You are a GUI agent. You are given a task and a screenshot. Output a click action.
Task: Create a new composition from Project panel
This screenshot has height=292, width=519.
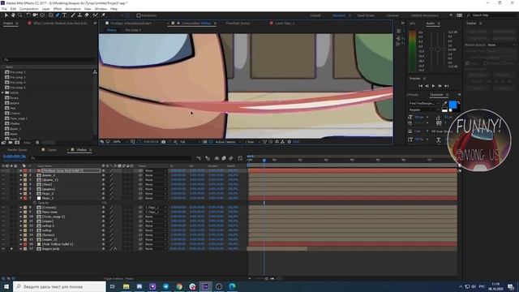(x=17, y=143)
